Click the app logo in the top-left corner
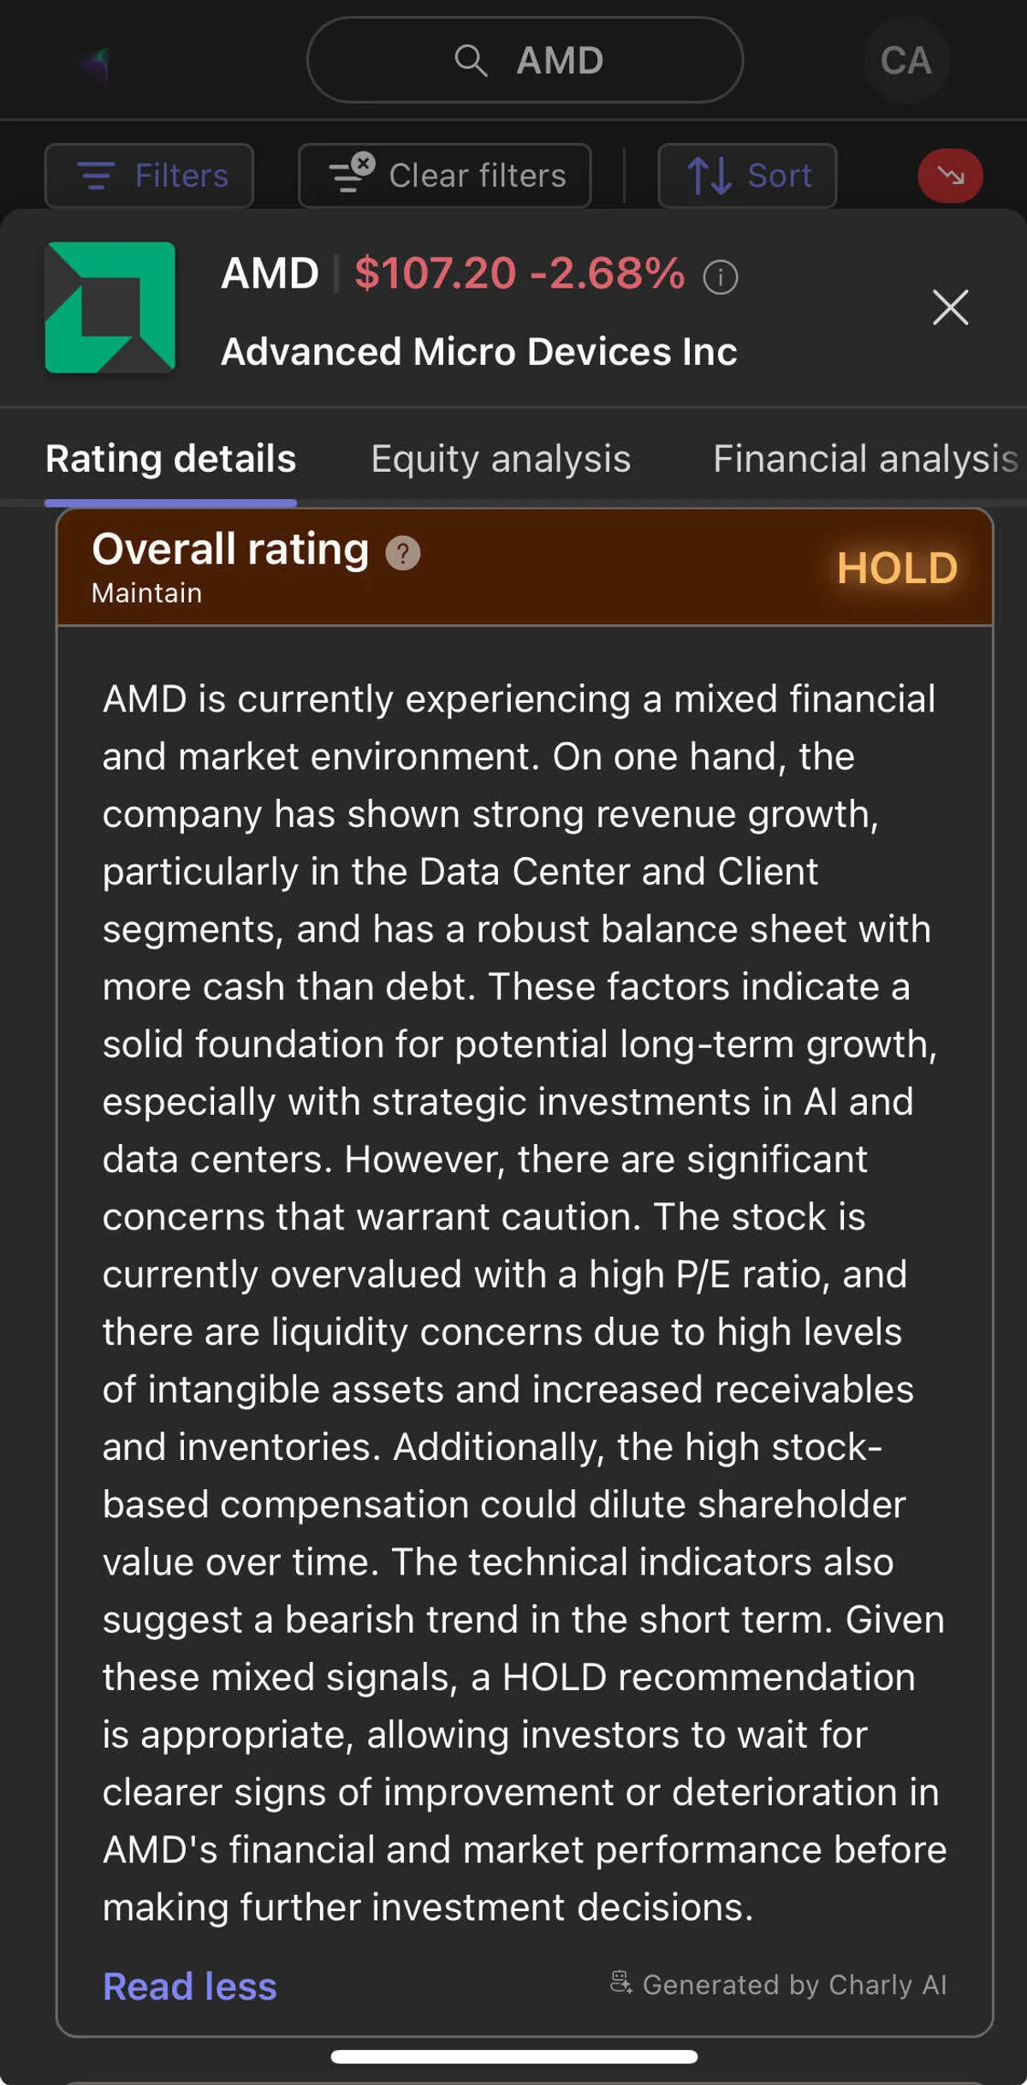 [x=97, y=63]
